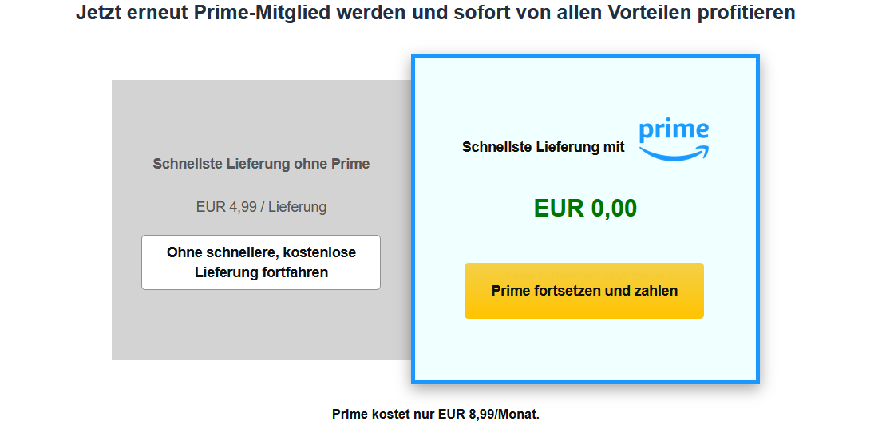This screenshot has width=882, height=433.
Task: Click the Schnellste Lieferung mit label
Action: pyautogui.click(x=543, y=147)
